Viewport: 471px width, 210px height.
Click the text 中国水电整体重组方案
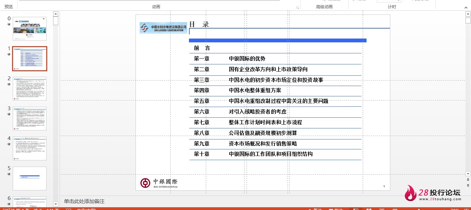255,90
